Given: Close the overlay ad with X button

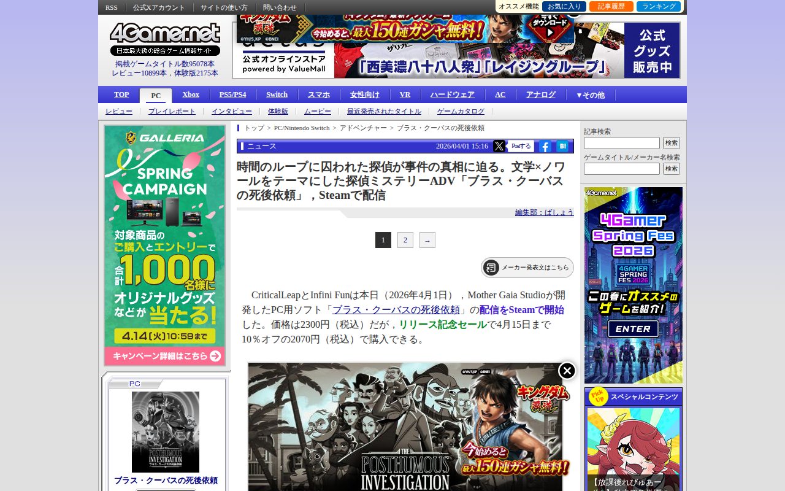Looking at the screenshot, I should (567, 371).
